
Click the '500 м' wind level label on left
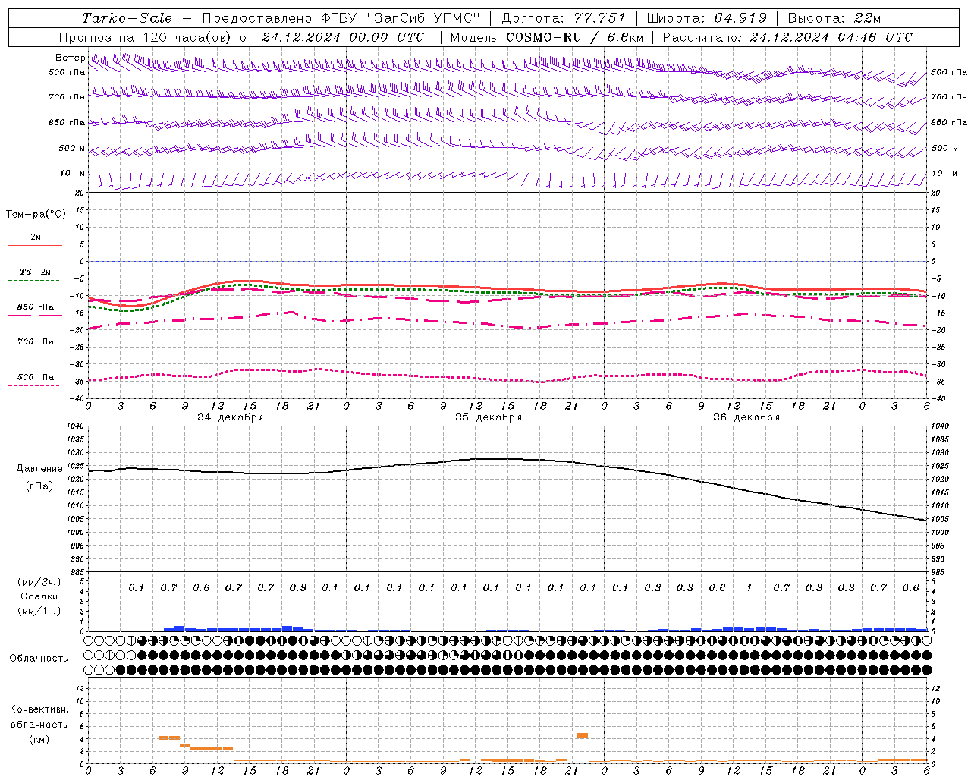[x=72, y=149]
